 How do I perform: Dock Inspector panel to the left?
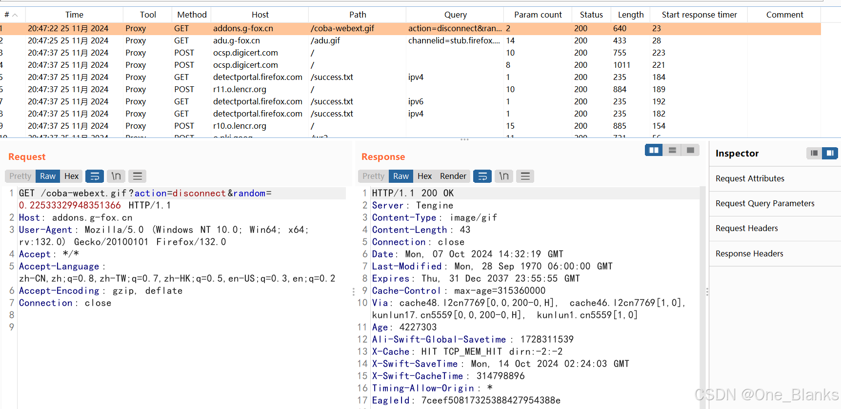tap(814, 153)
